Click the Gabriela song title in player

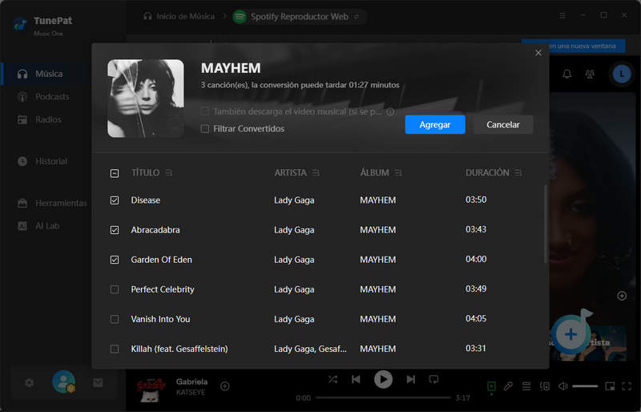click(191, 382)
